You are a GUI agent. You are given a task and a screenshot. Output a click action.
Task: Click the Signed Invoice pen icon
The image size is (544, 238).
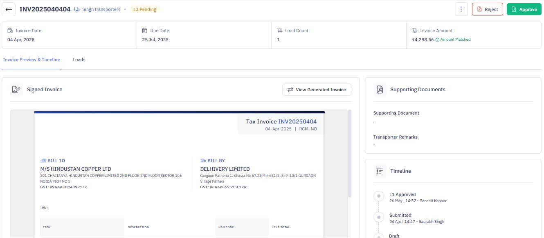coord(16,90)
